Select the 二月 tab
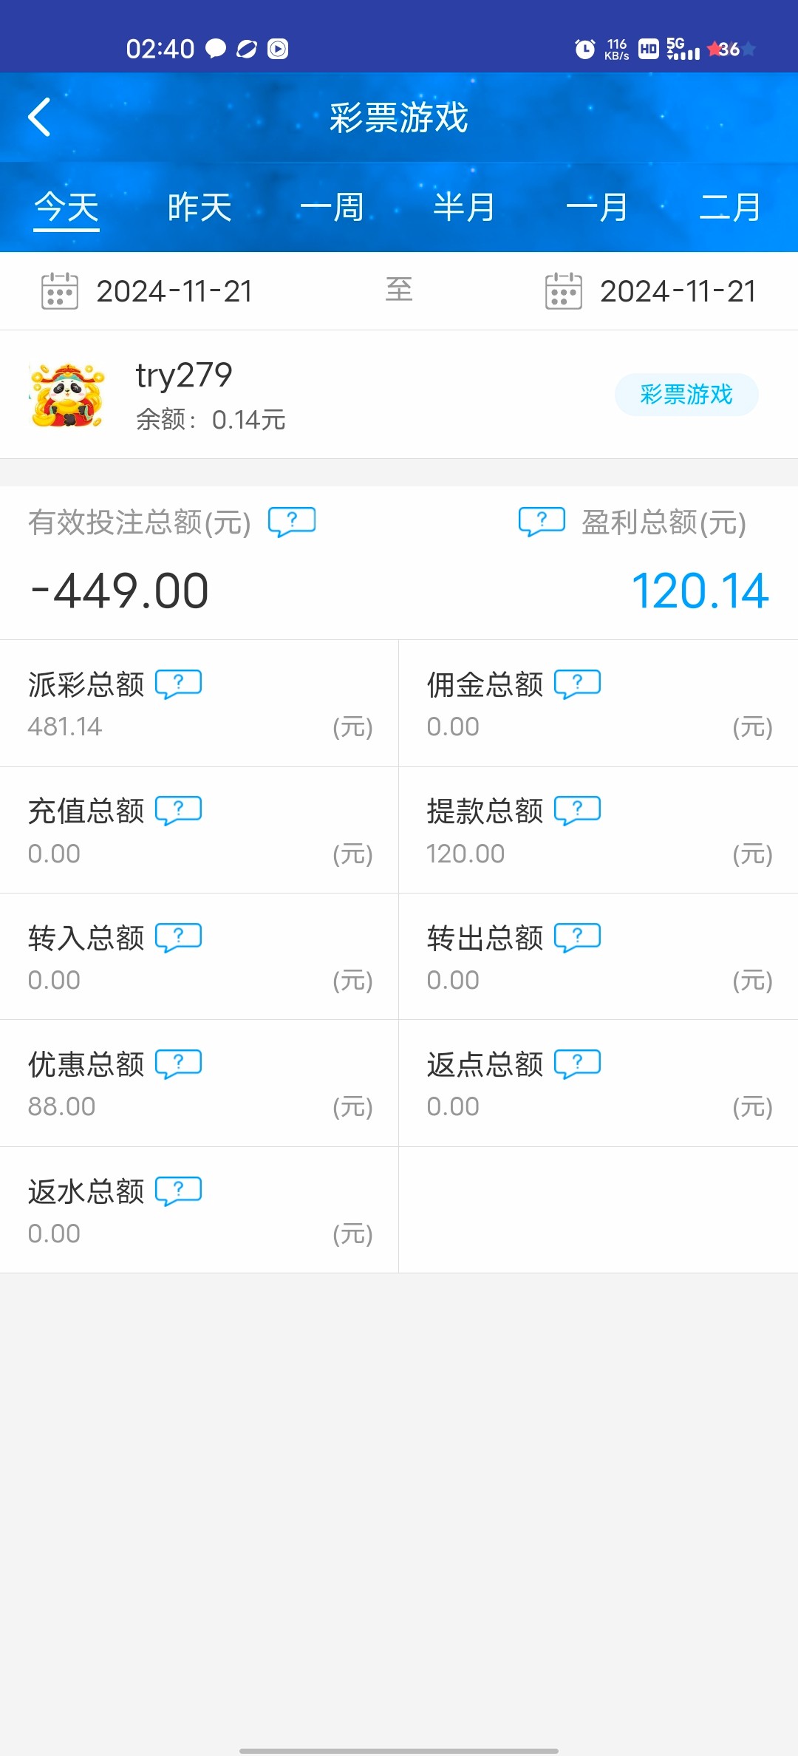Image resolution: width=798 pixels, height=1756 pixels. (x=730, y=207)
